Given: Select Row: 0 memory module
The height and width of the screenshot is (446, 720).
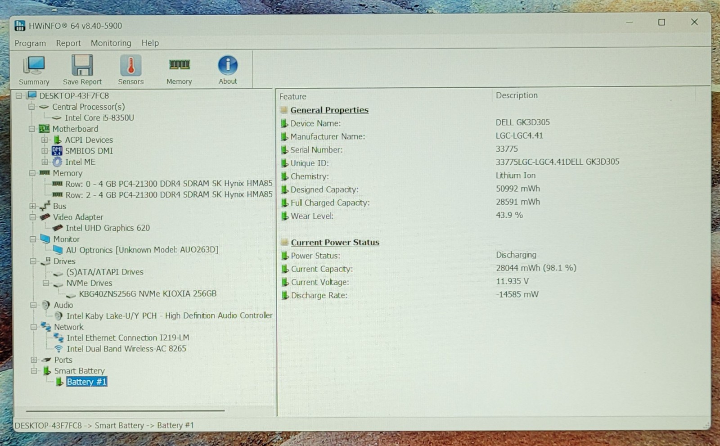Looking at the screenshot, I should click(169, 184).
